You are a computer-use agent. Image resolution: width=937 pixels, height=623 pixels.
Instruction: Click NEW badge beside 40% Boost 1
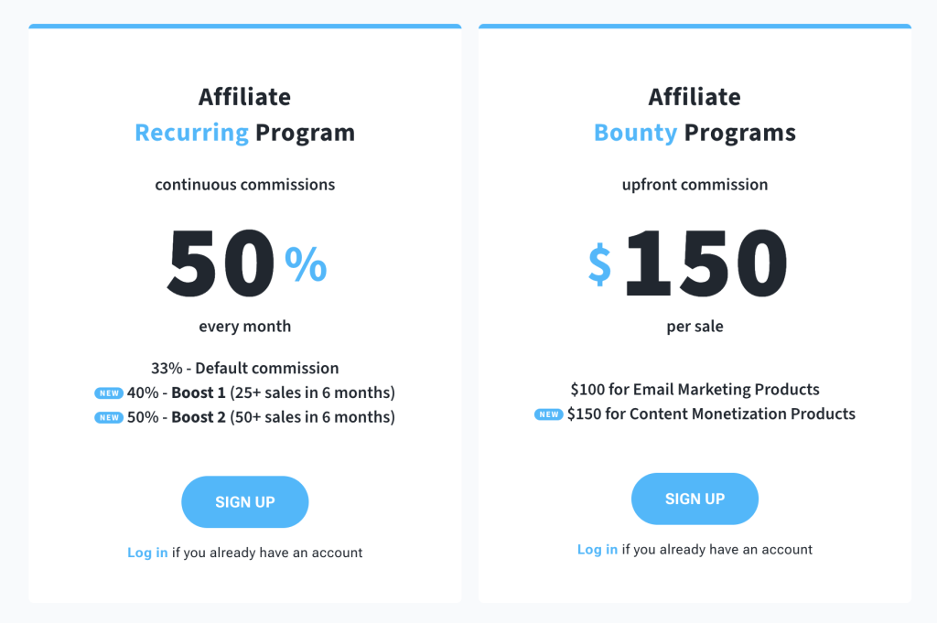point(109,393)
